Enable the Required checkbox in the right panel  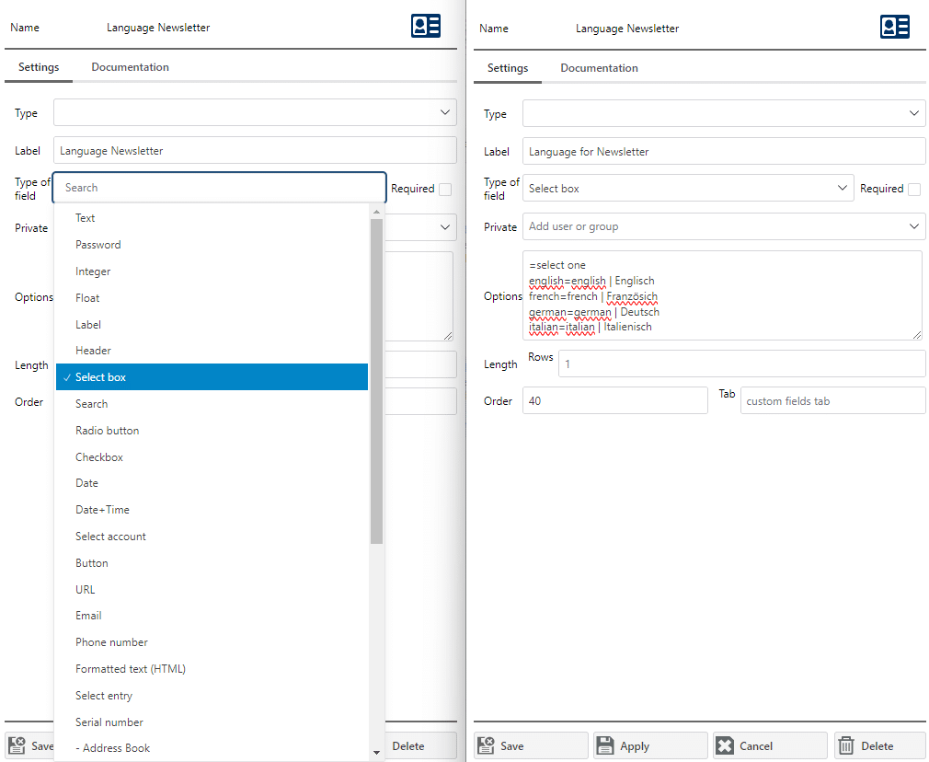(x=914, y=188)
